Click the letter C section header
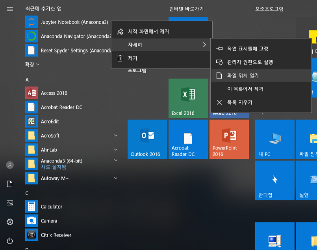 click(x=27, y=193)
